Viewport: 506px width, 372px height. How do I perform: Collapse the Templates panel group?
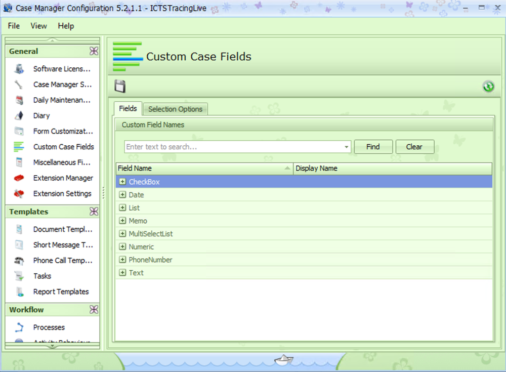pyautogui.click(x=94, y=212)
